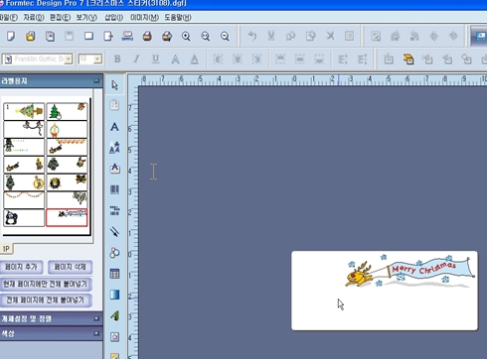Open the 도움말(H) menu

pyautogui.click(x=178, y=17)
